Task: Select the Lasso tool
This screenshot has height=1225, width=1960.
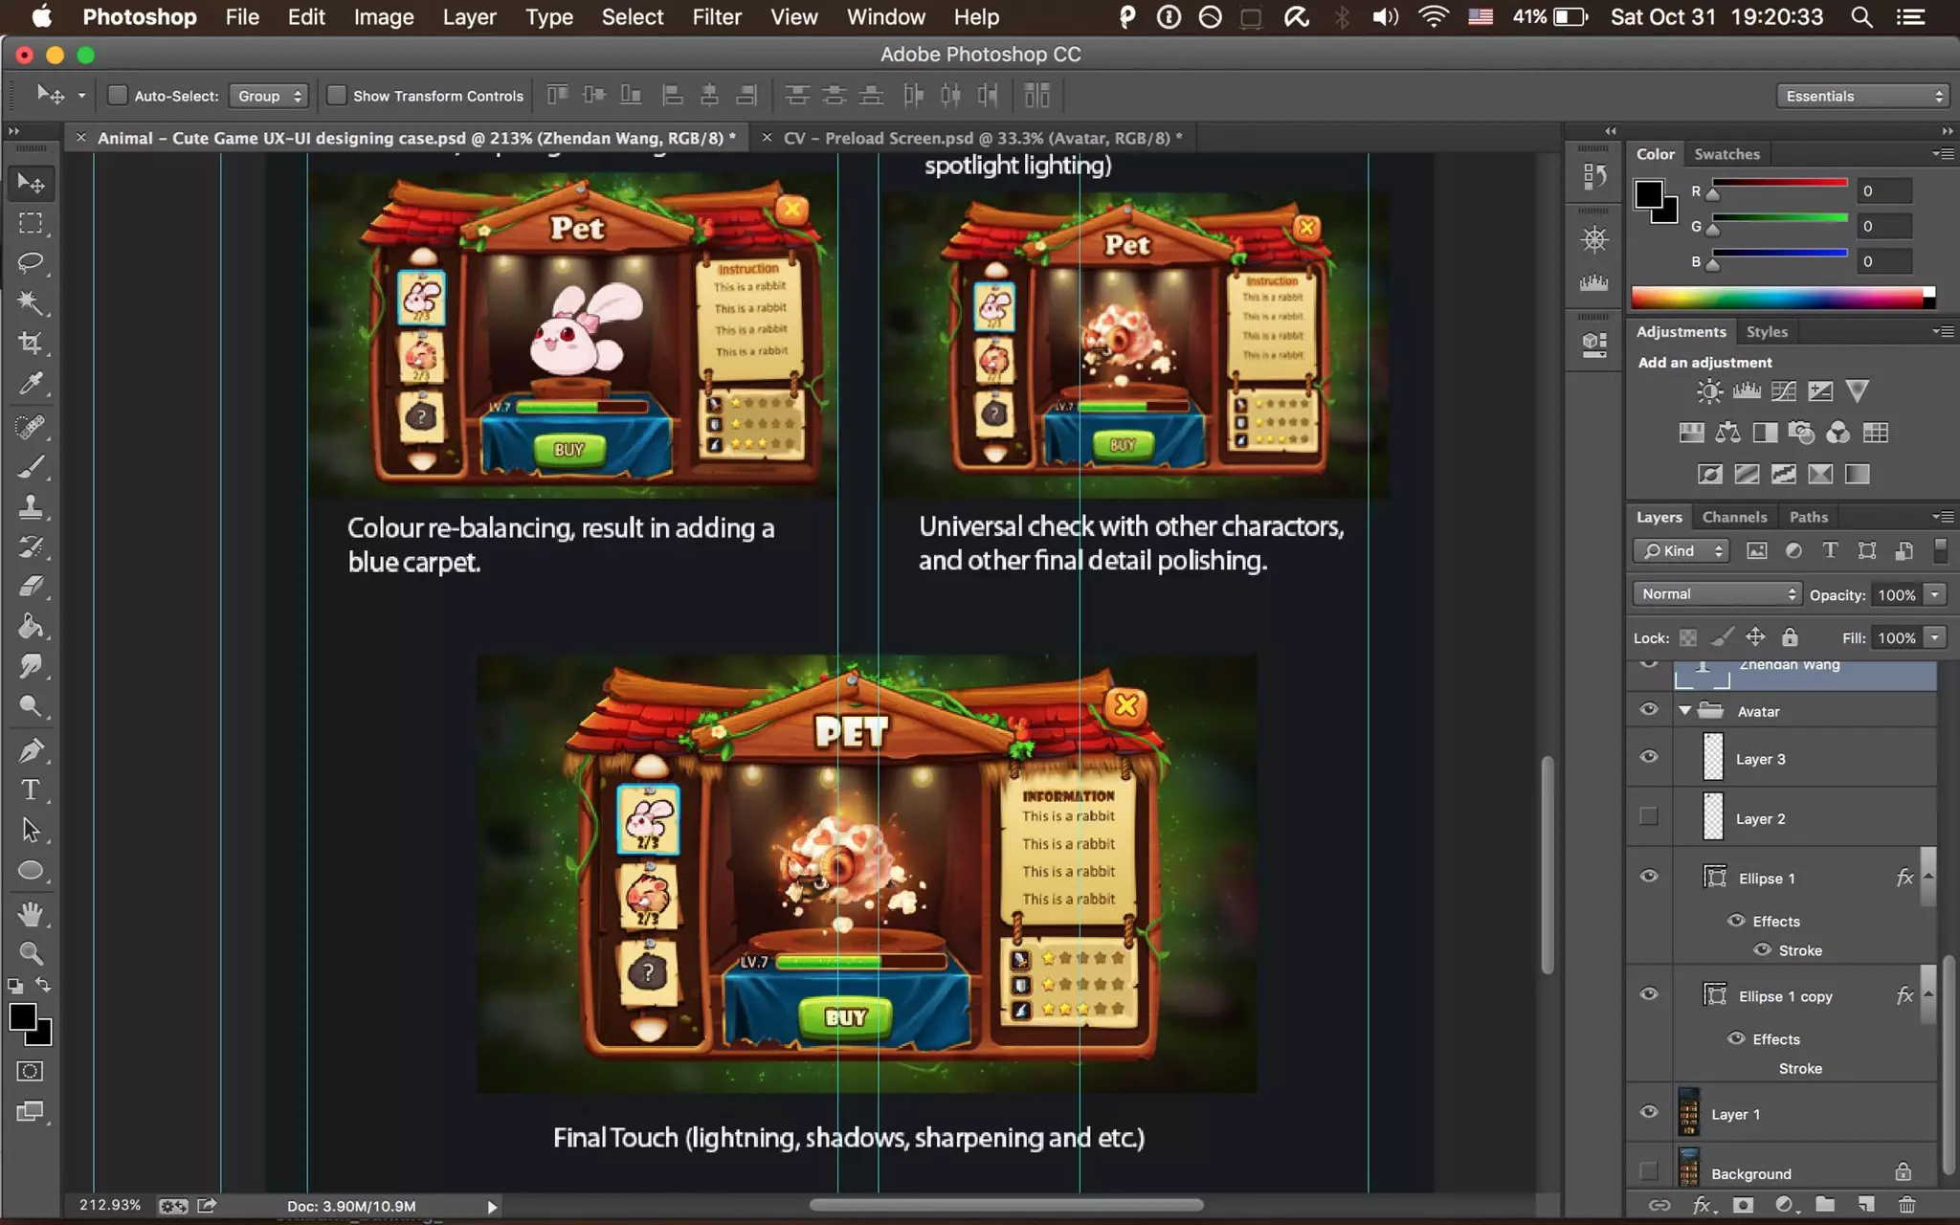Action: coord(31,262)
